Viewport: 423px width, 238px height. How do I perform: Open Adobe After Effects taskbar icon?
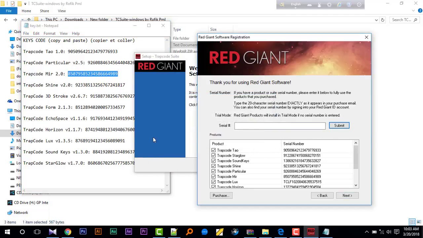pos(129,232)
